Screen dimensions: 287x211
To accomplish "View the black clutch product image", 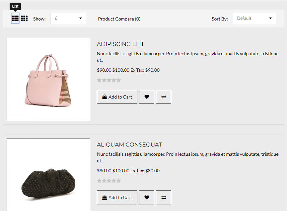I will click(48, 175).
